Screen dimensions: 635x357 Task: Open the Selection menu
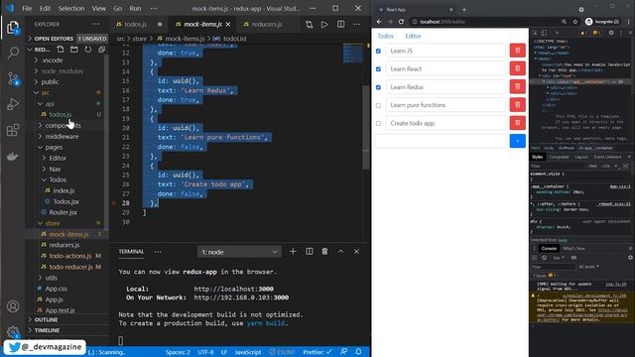tap(71, 8)
